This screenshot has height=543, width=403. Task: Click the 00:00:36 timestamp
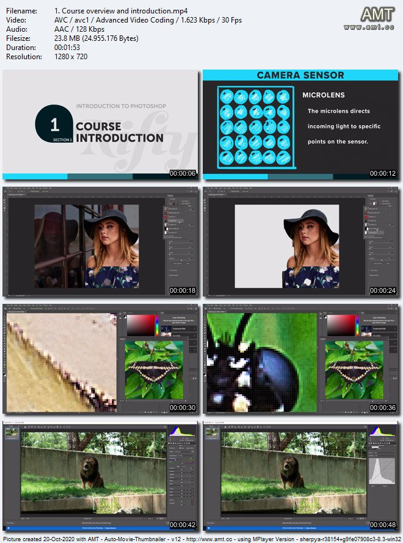383,408
